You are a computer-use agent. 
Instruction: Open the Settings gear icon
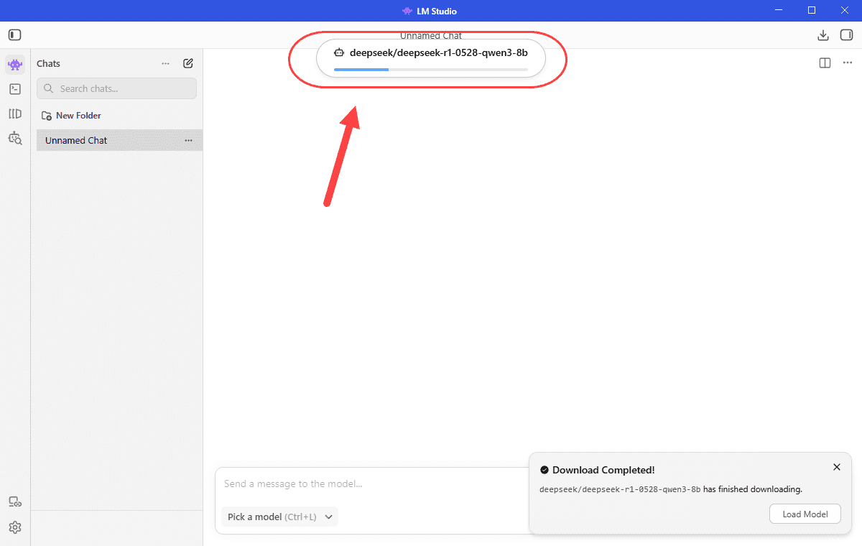15,527
